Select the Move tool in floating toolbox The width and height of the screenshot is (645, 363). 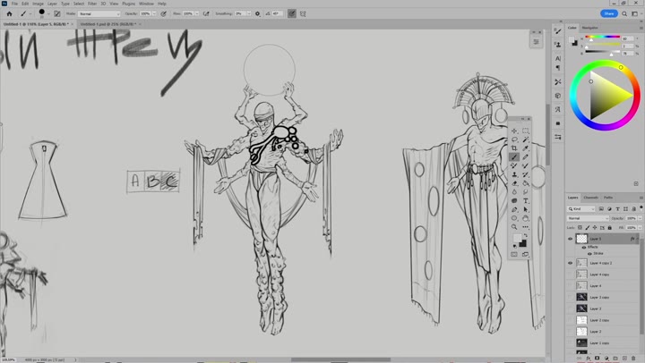click(x=514, y=131)
